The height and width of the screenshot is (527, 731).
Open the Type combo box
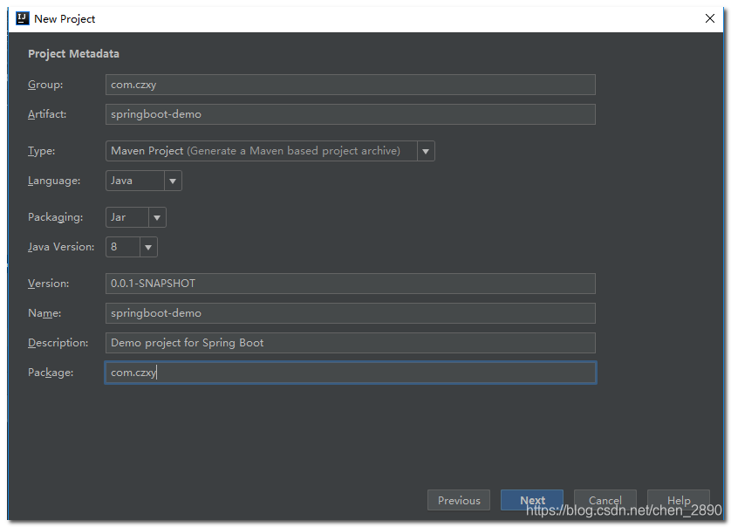(270, 151)
